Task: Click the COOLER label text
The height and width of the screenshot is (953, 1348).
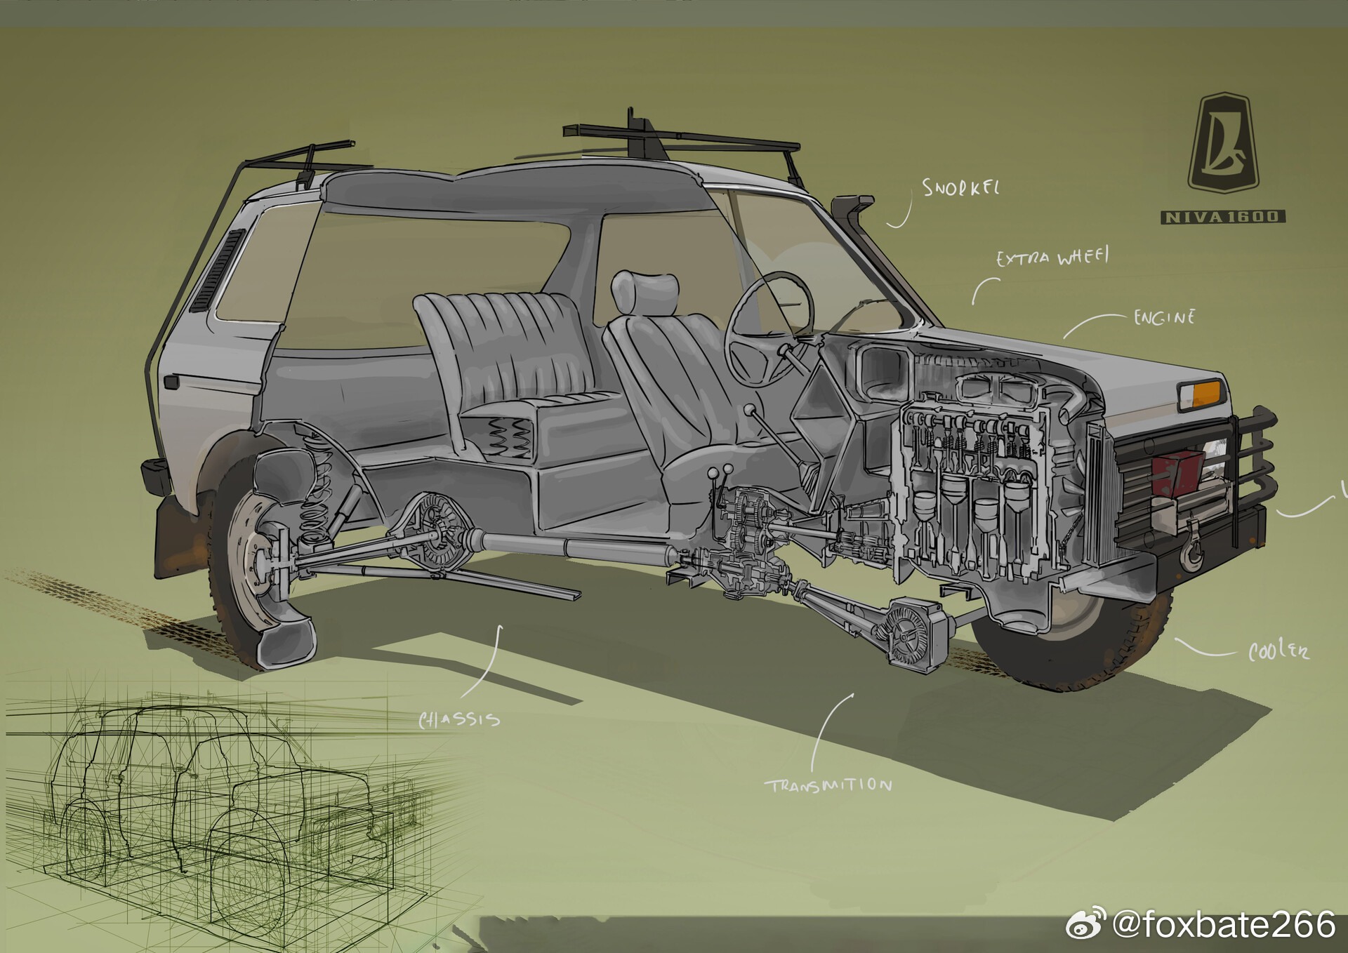Action: click(x=1278, y=651)
